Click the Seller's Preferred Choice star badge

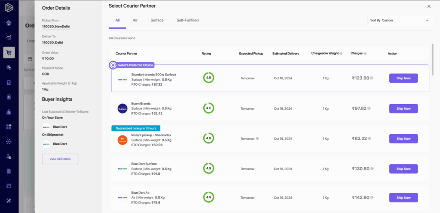(x=113, y=65)
